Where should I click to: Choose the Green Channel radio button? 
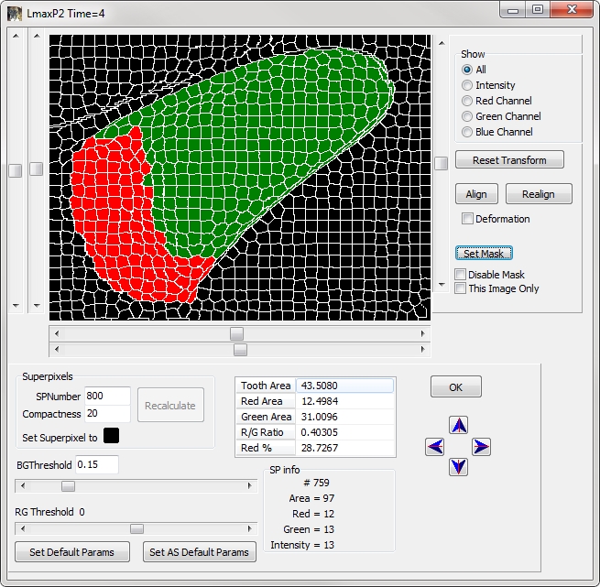467,116
